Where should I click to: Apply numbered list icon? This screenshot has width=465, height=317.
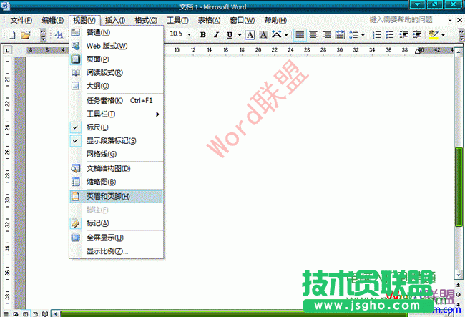point(376,35)
